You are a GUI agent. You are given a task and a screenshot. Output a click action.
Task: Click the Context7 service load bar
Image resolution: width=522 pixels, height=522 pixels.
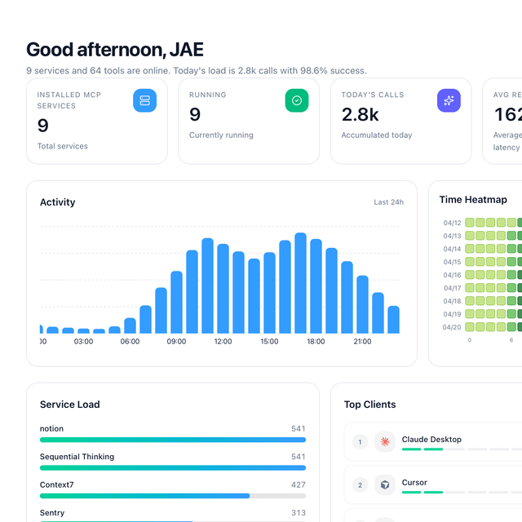pyautogui.click(x=173, y=496)
